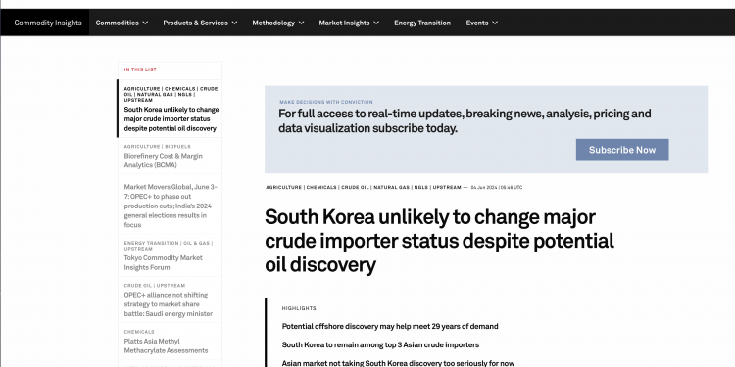Image resolution: width=735 pixels, height=367 pixels.
Task: Click the 'For full access to real-time updates' banner text
Action: pos(465,120)
